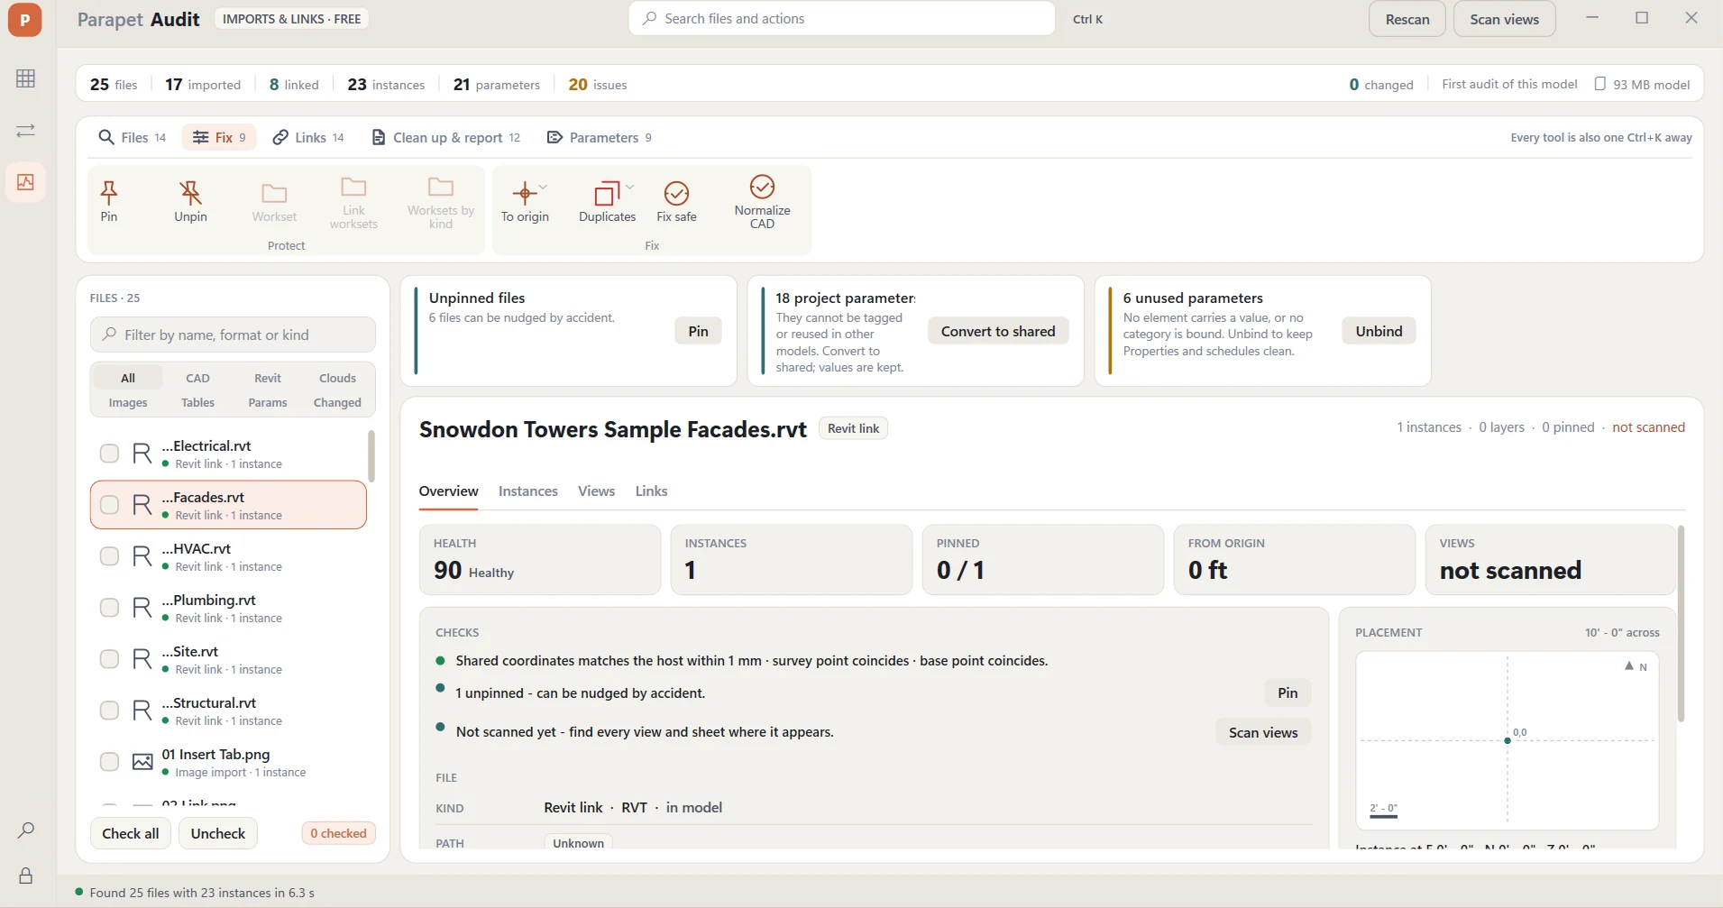Focus the Search files and actions field
Image resolution: width=1723 pixels, height=908 pixels.
click(x=842, y=19)
